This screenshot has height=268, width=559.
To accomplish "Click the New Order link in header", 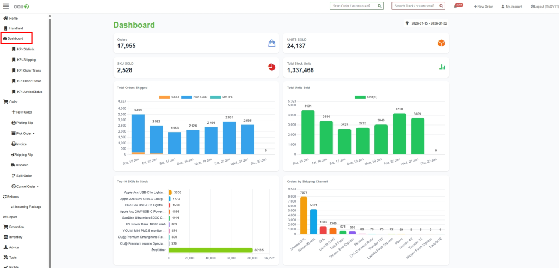I will tap(483, 7).
